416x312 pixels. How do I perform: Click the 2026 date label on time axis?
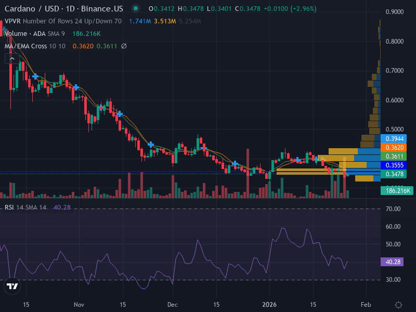pyautogui.click(x=269, y=305)
